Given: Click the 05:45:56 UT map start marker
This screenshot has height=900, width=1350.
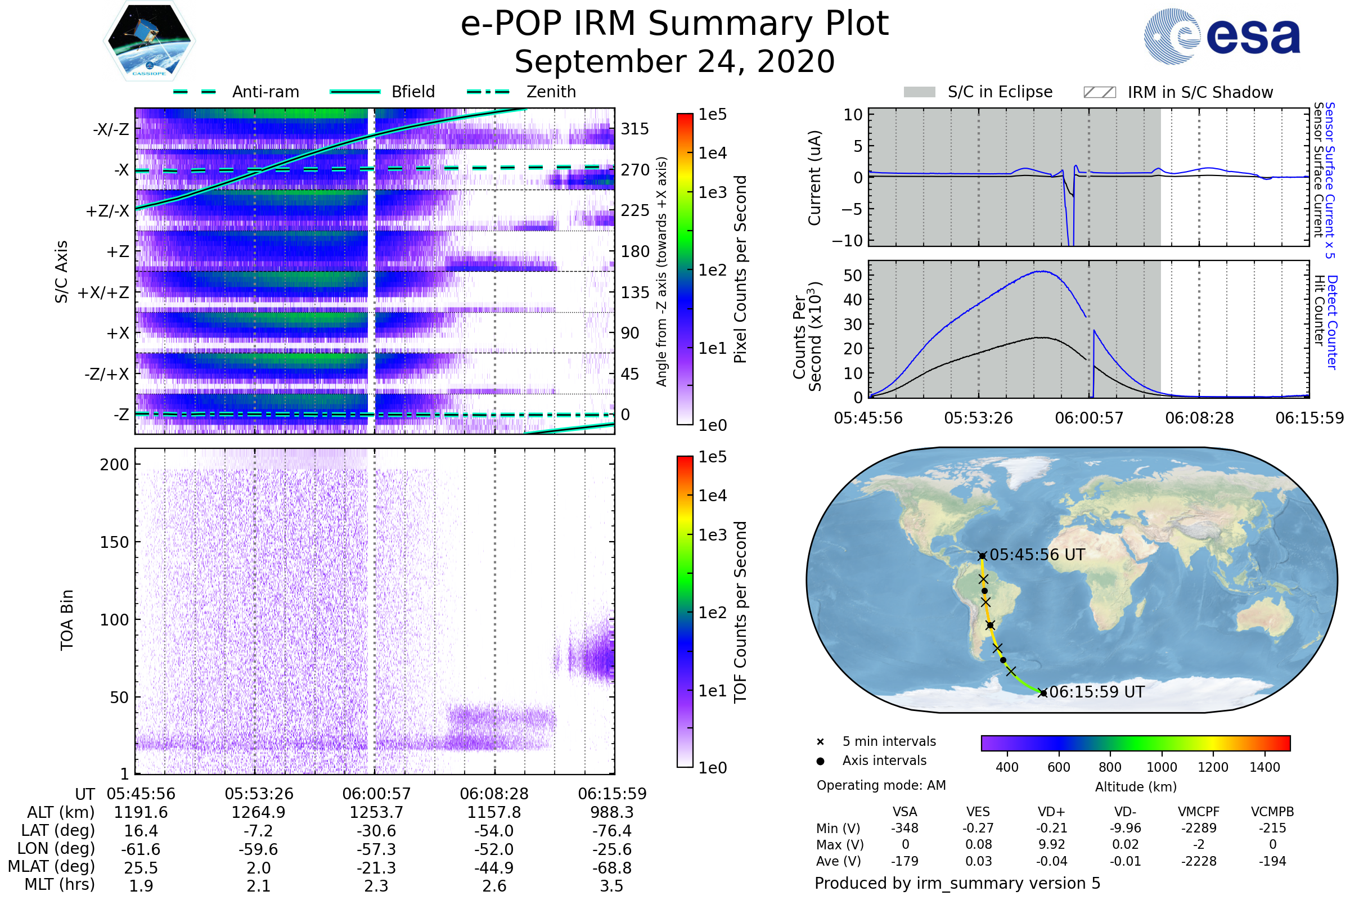Looking at the screenshot, I should click(x=982, y=556).
